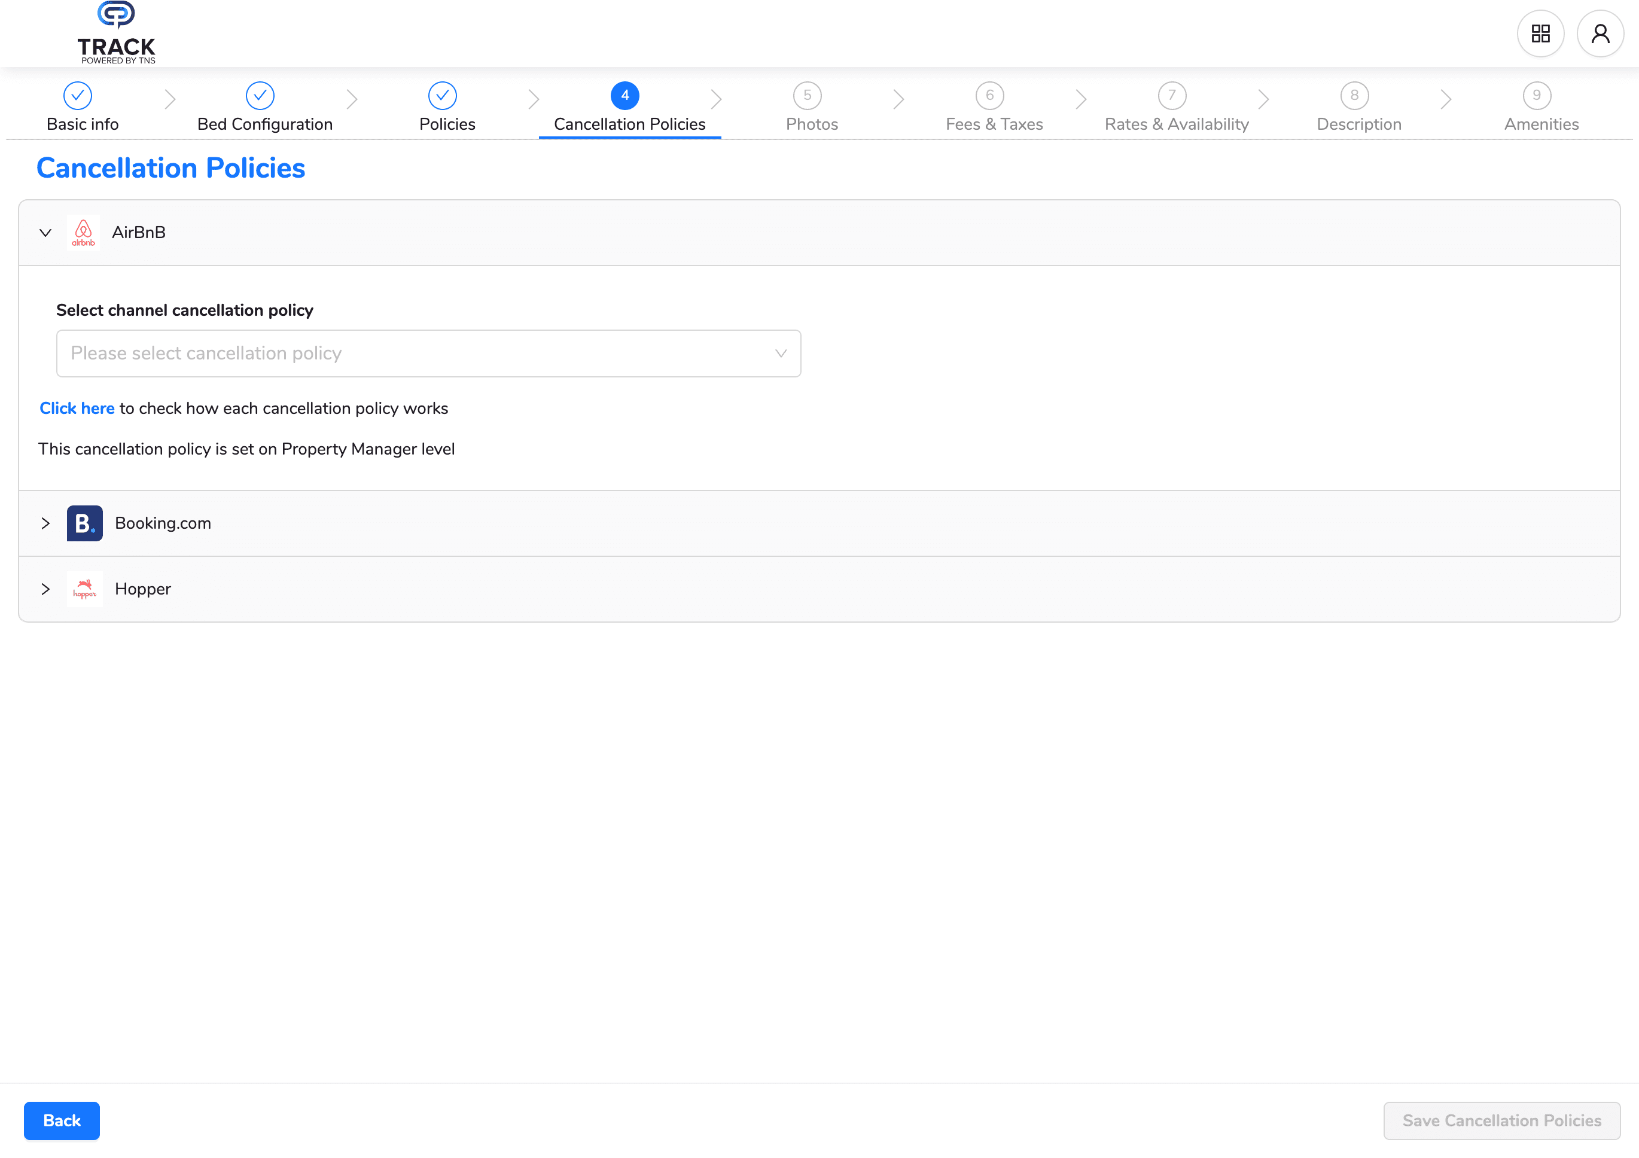Click 'Select channel cancellation policy' label
Screen dimensions: 1639x1158
[x=185, y=310]
